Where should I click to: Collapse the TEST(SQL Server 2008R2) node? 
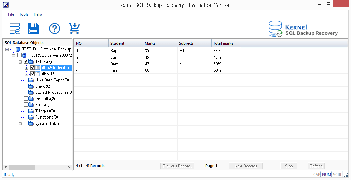coord(14,56)
